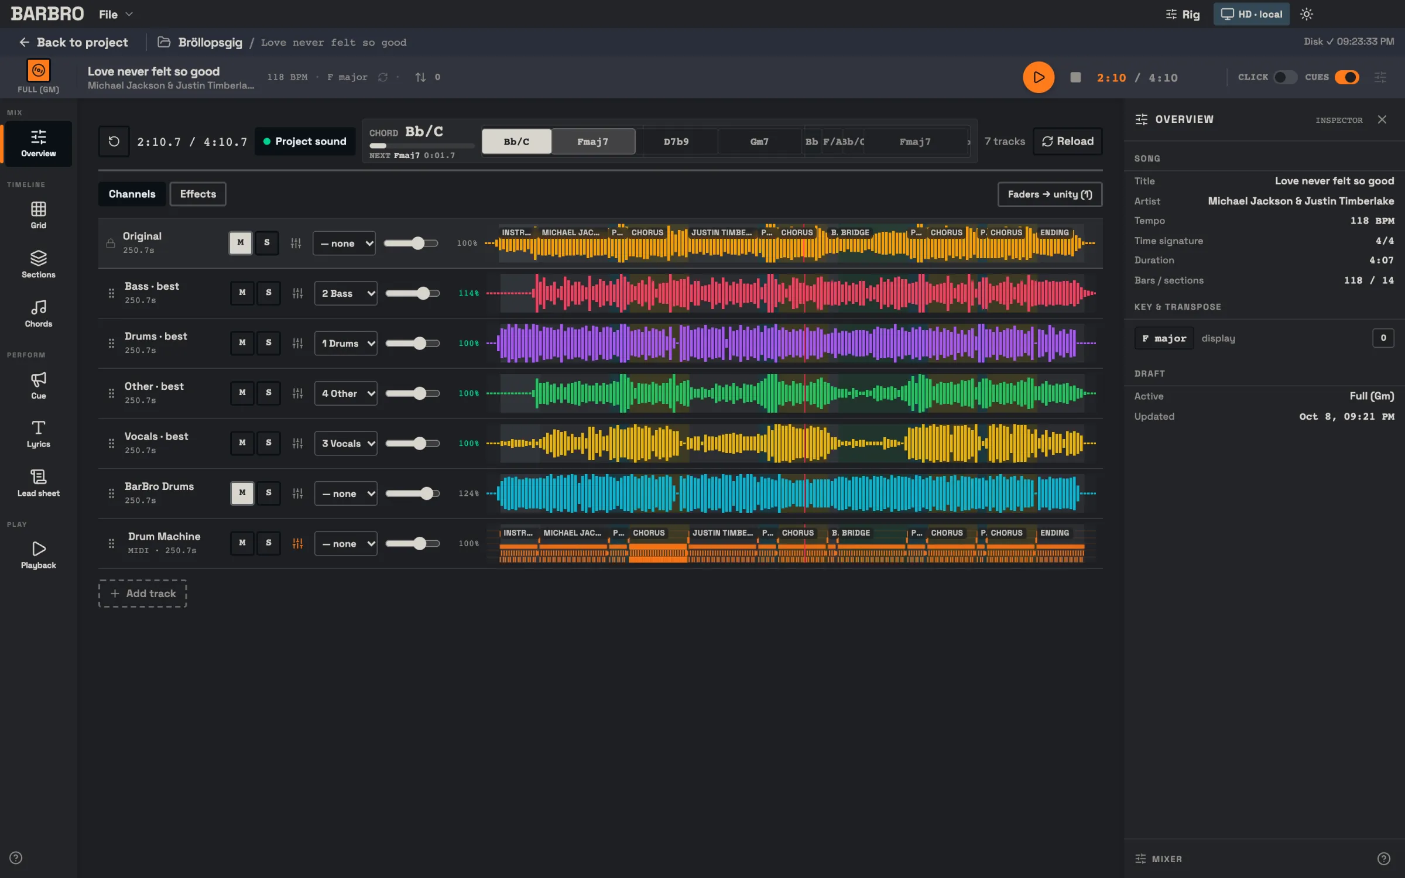Open channel settings for Vocals track
Viewport: 1405px width, 878px height.
pos(297,443)
